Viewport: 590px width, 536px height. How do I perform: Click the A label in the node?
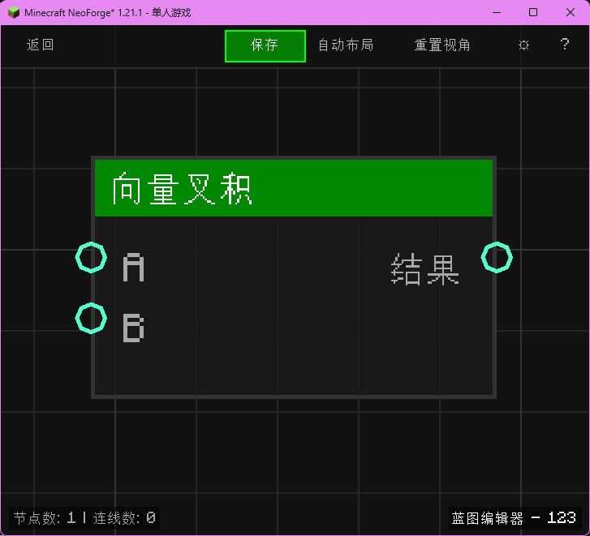(133, 268)
